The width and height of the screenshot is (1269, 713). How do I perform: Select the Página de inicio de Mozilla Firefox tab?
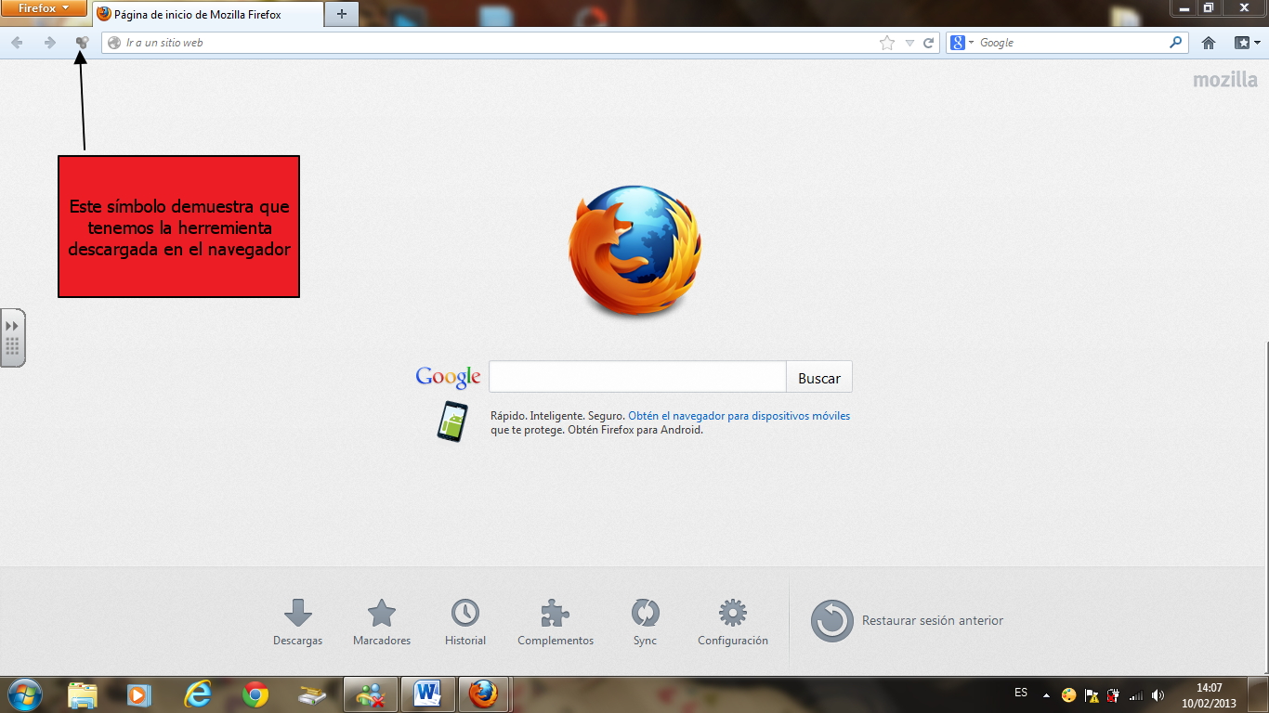point(208,14)
